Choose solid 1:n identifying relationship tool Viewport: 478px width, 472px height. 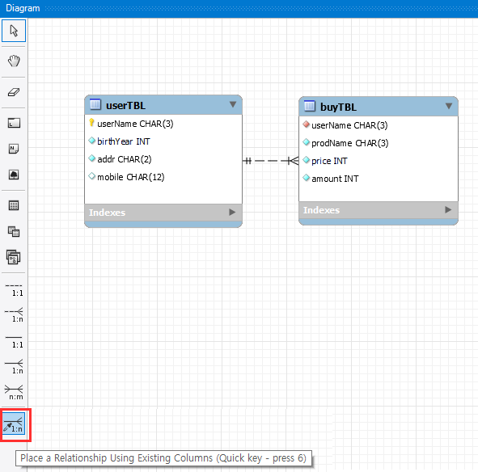click(x=14, y=367)
